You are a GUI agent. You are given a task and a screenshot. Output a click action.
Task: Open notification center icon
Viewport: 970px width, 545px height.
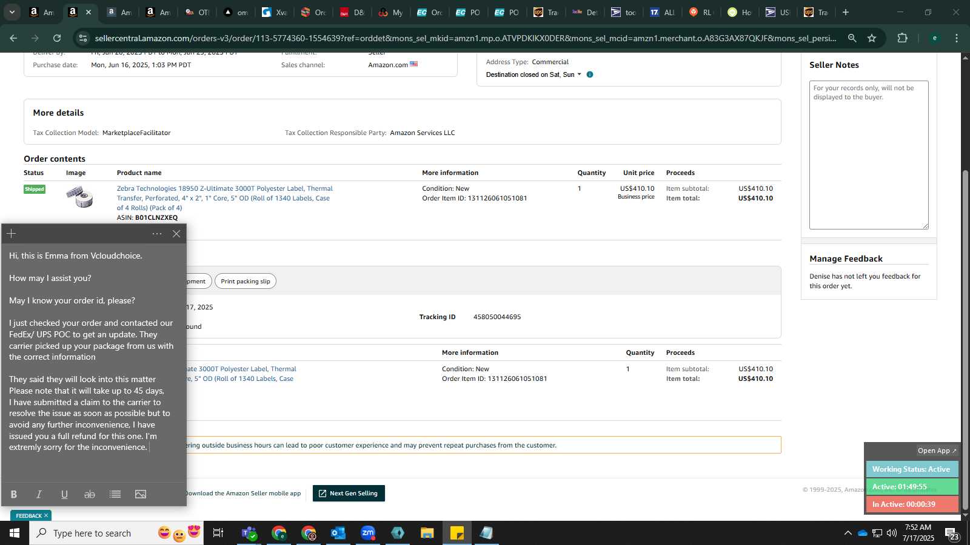pos(951,533)
